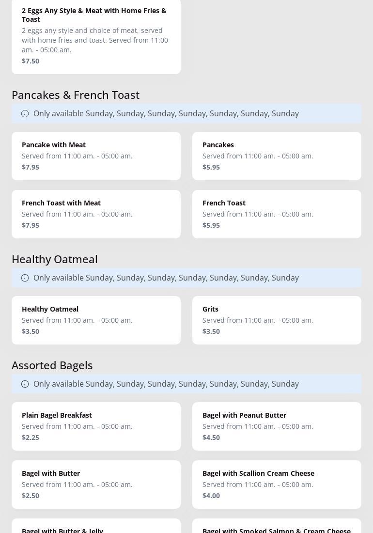Image resolution: width=373 pixels, height=533 pixels.
Task: Click info icon under Pancakes & French Toast
Action: point(25,113)
